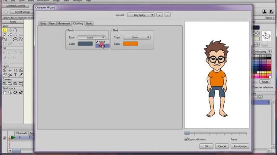
Task: Click the brush preview thumbnail in Style panel
Action: click(x=267, y=36)
